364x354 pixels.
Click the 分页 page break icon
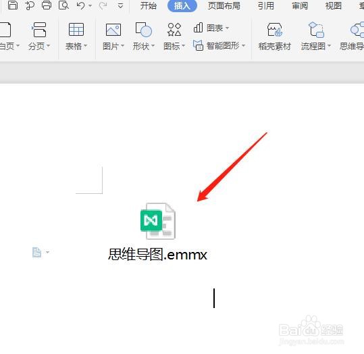[x=39, y=30]
